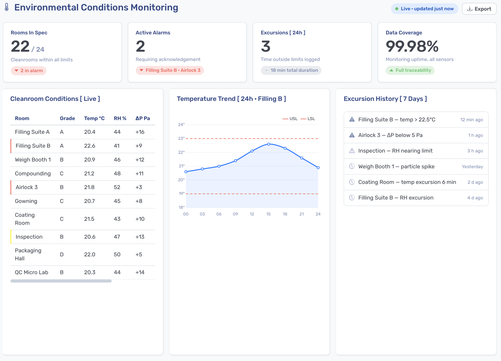This screenshot has width=501, height=361.
Task: Select the Filling Suite B table row
Action: click(83, 146)
